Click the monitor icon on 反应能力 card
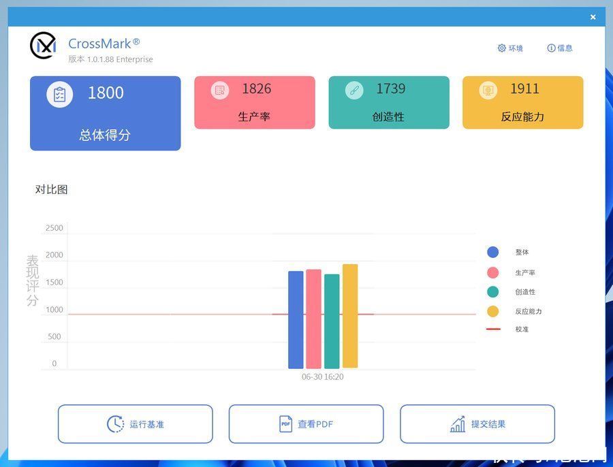 pyautogui.click(x=488, y=91)
